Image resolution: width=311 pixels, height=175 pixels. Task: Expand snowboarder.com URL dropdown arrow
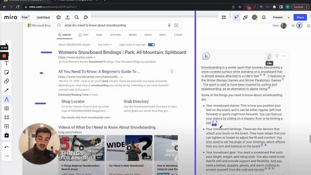coord(121,77)
